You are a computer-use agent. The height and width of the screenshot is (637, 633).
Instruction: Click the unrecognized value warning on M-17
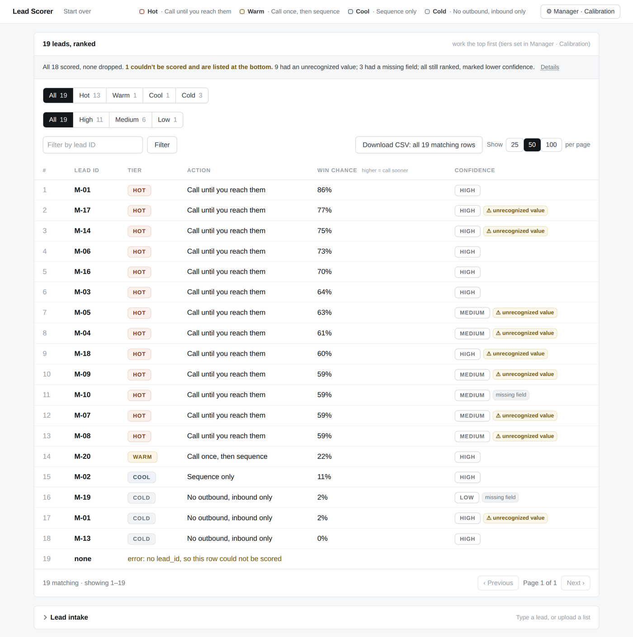[515, 211]
